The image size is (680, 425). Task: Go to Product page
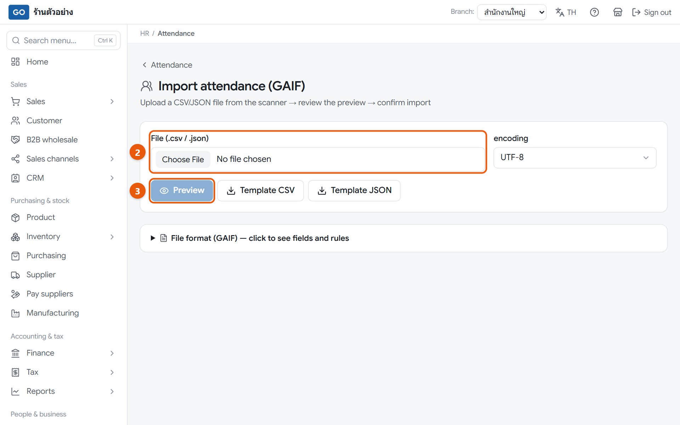tap(63, 217)
